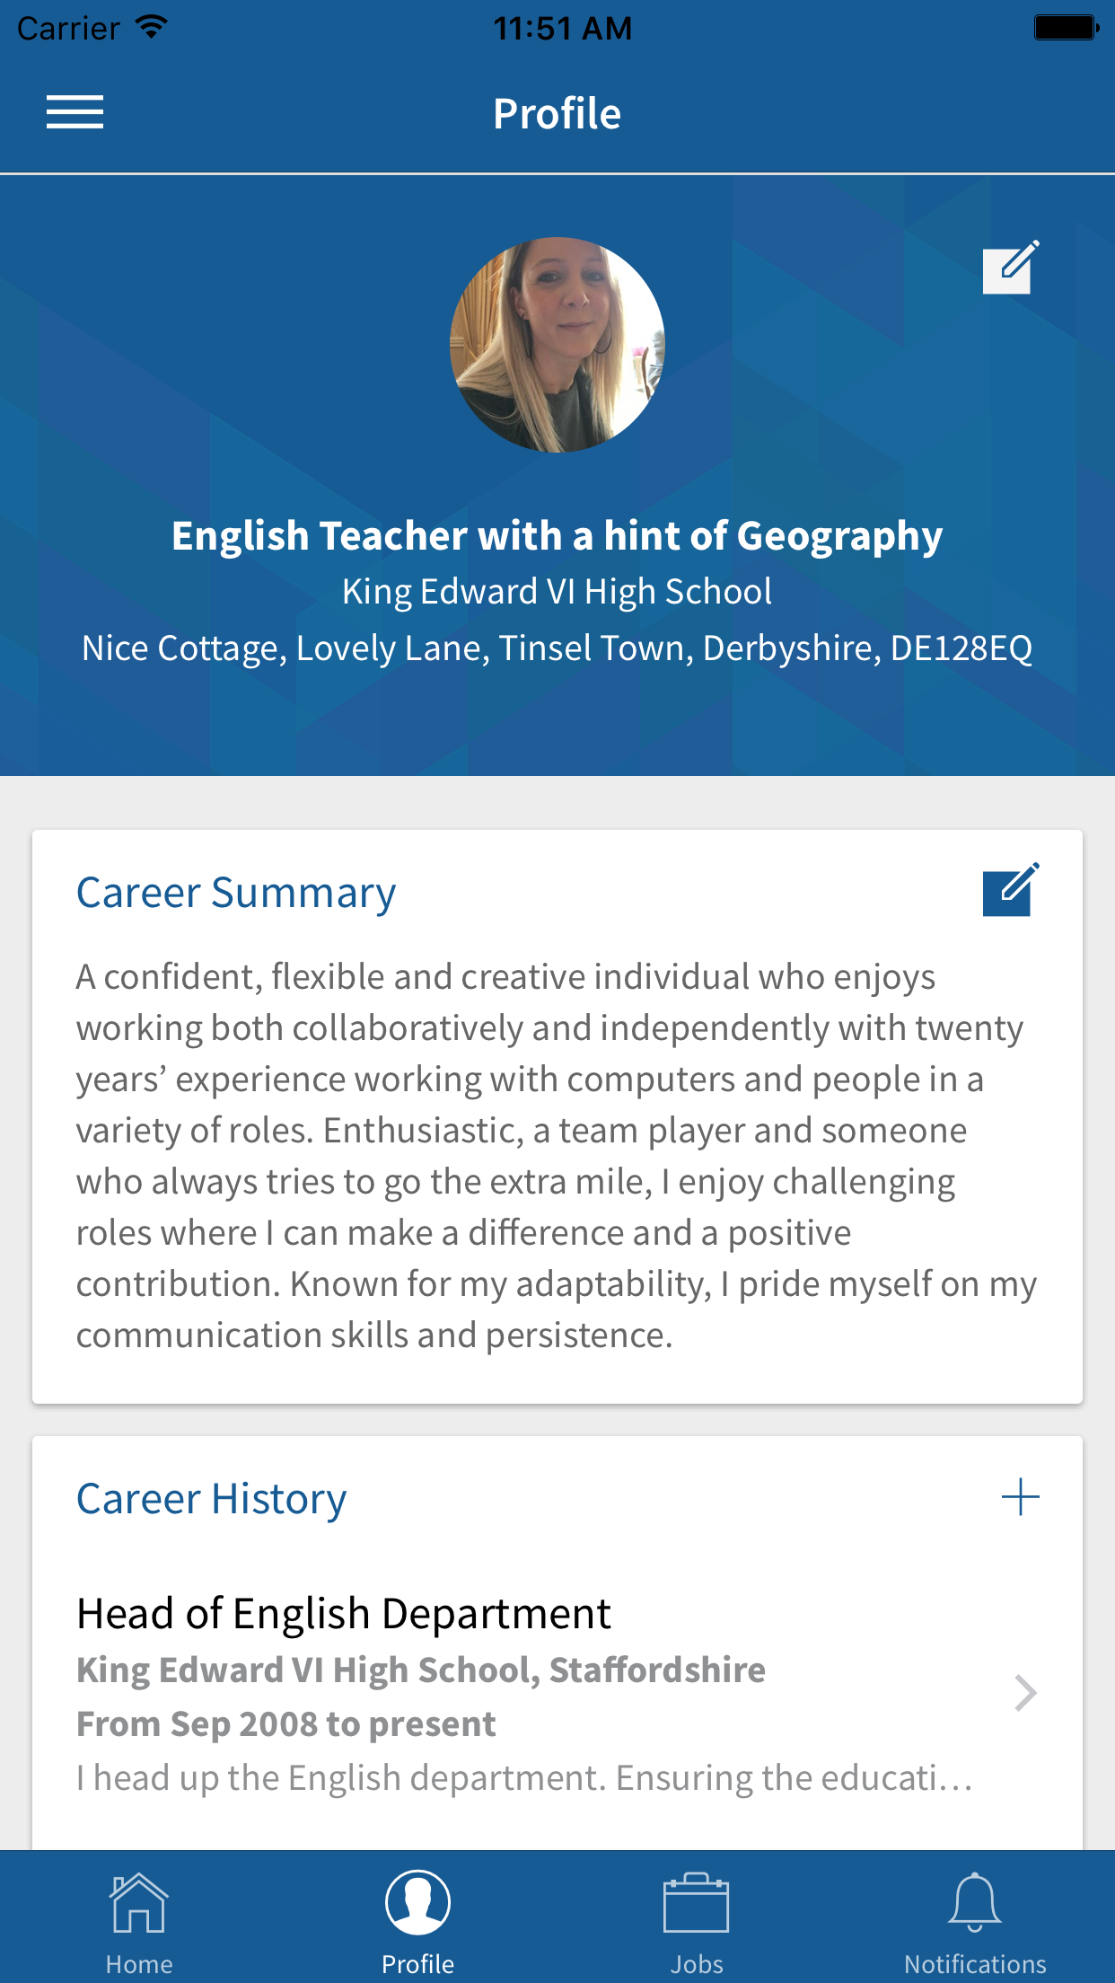This screenshot has height=1983, width=1115.
Task: Tap the Career Summary heading
Action: point(236,893)
